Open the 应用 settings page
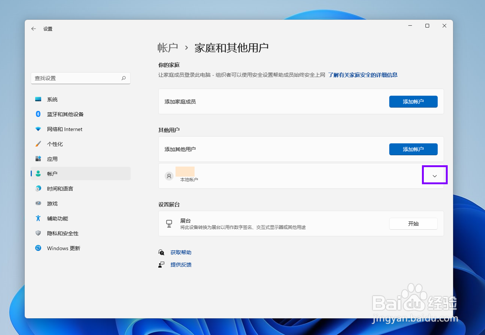 click(81, 159)
